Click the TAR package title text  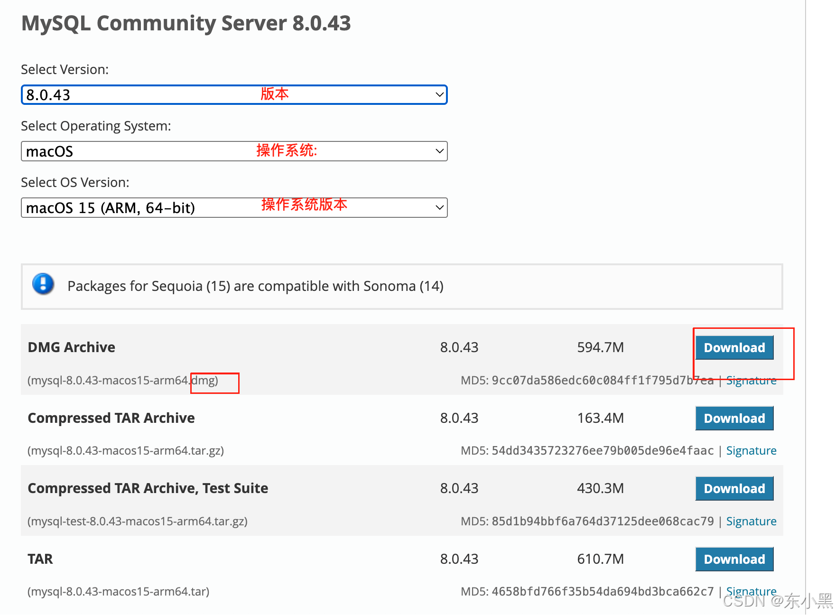click(40, 559)
